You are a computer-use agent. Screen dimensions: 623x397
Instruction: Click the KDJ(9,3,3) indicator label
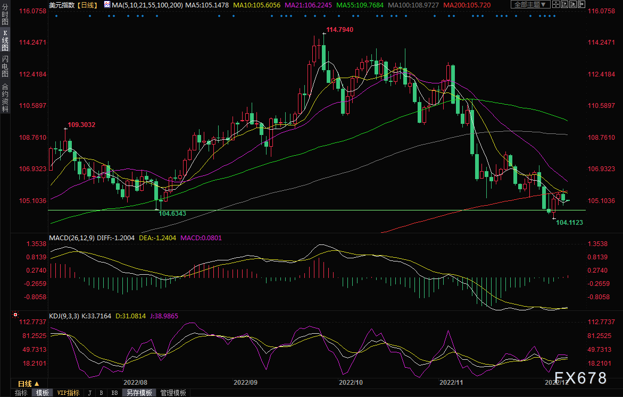click(64, 316)
